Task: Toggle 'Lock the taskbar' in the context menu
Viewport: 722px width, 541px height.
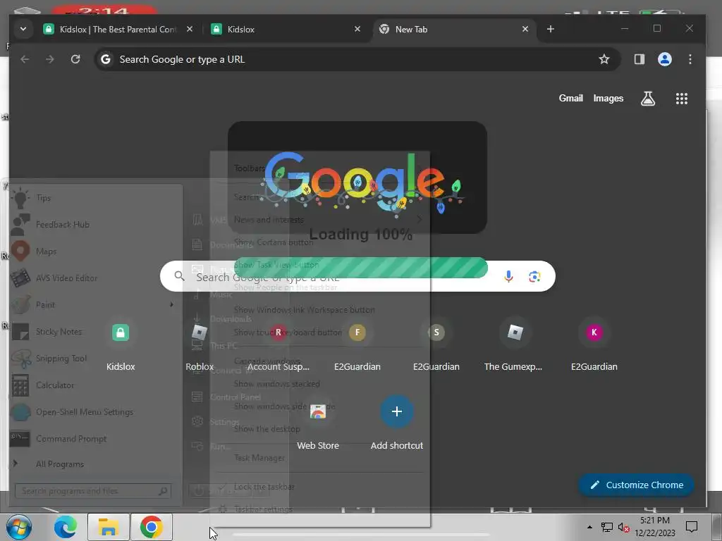Action: 319,487
